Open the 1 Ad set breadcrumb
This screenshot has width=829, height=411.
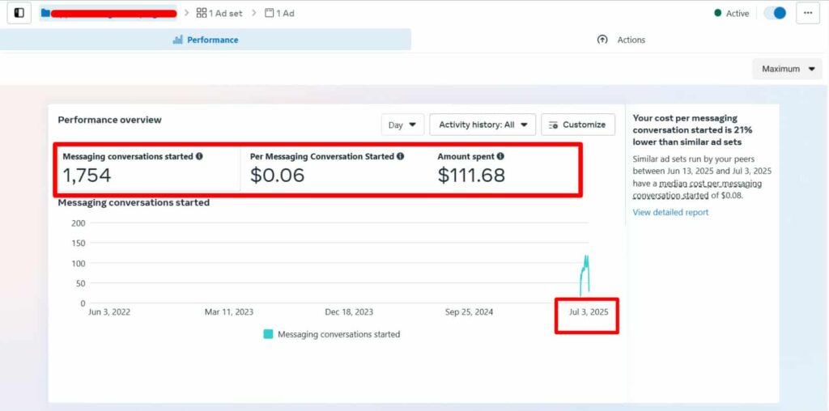point(219,13)
